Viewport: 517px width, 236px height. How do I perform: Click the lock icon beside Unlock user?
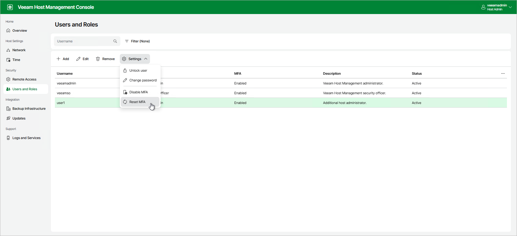125,70
